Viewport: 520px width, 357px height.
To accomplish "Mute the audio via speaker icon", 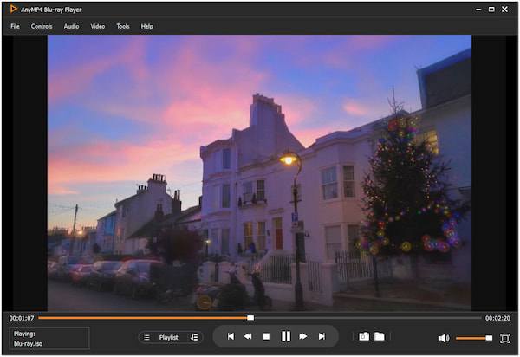I will point(443,338).
